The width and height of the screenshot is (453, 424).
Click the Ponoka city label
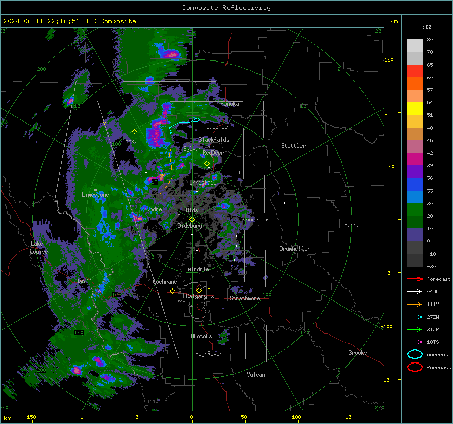click(x=230, y=104)
